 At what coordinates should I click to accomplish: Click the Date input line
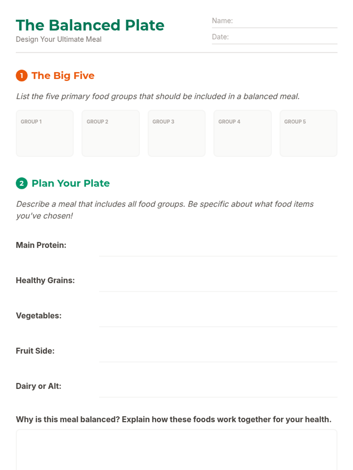(x=282, y=38)
